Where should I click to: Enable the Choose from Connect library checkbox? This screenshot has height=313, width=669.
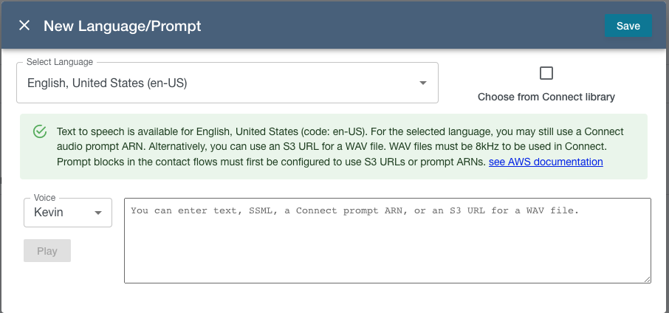(x=546, y=73)
